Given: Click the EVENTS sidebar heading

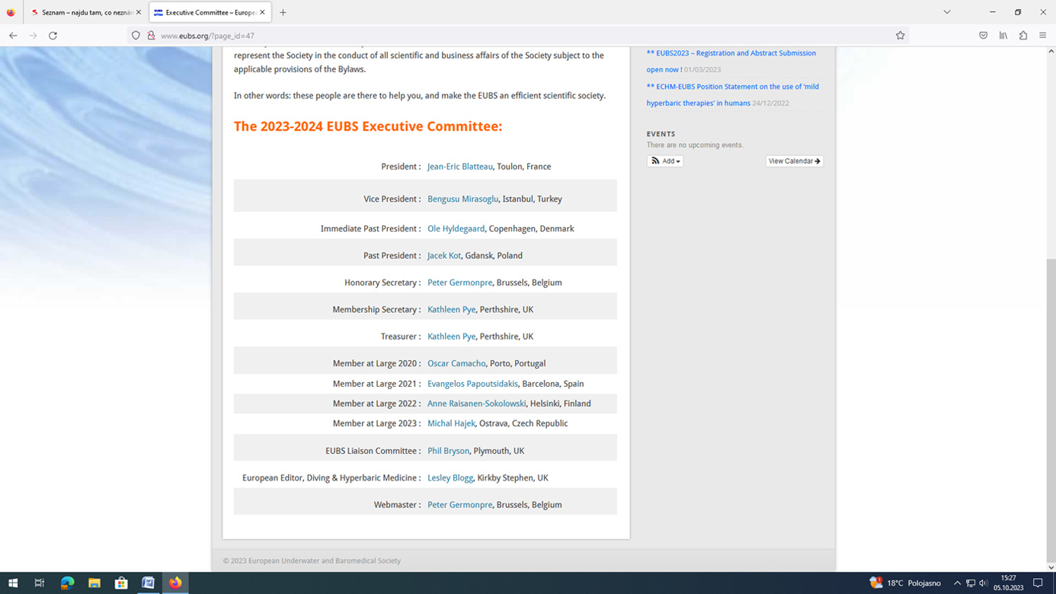Looking at the screenshot, I should click(x=661, y=134).
